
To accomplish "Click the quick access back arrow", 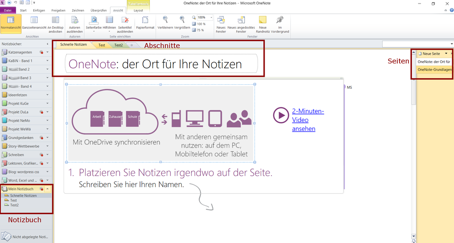I will tap(9, 3).
